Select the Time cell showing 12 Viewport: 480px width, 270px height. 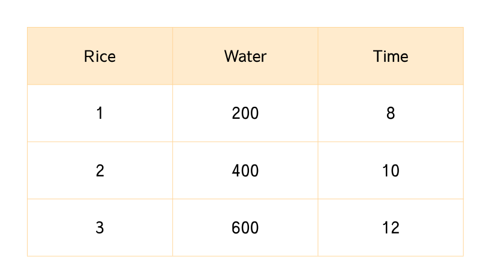[391, 228]
